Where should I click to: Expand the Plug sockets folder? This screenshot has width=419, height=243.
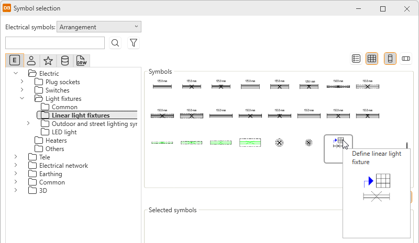coord(22,82)
